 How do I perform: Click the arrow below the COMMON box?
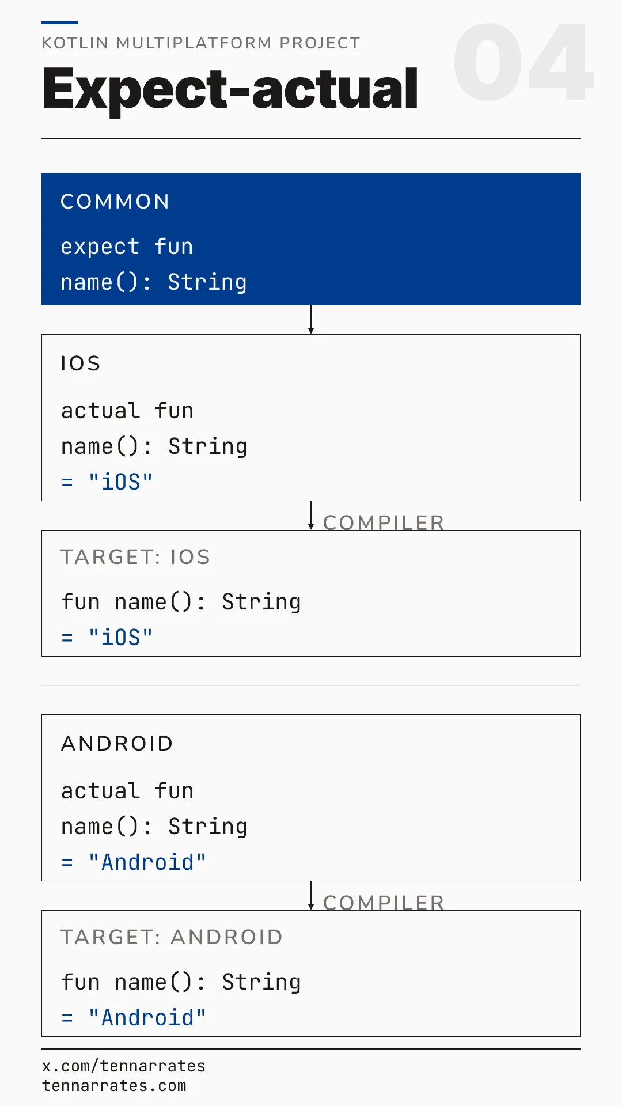tap(311, 320)
